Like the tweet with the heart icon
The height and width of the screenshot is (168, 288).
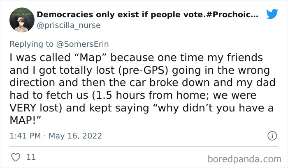point(15,157)
